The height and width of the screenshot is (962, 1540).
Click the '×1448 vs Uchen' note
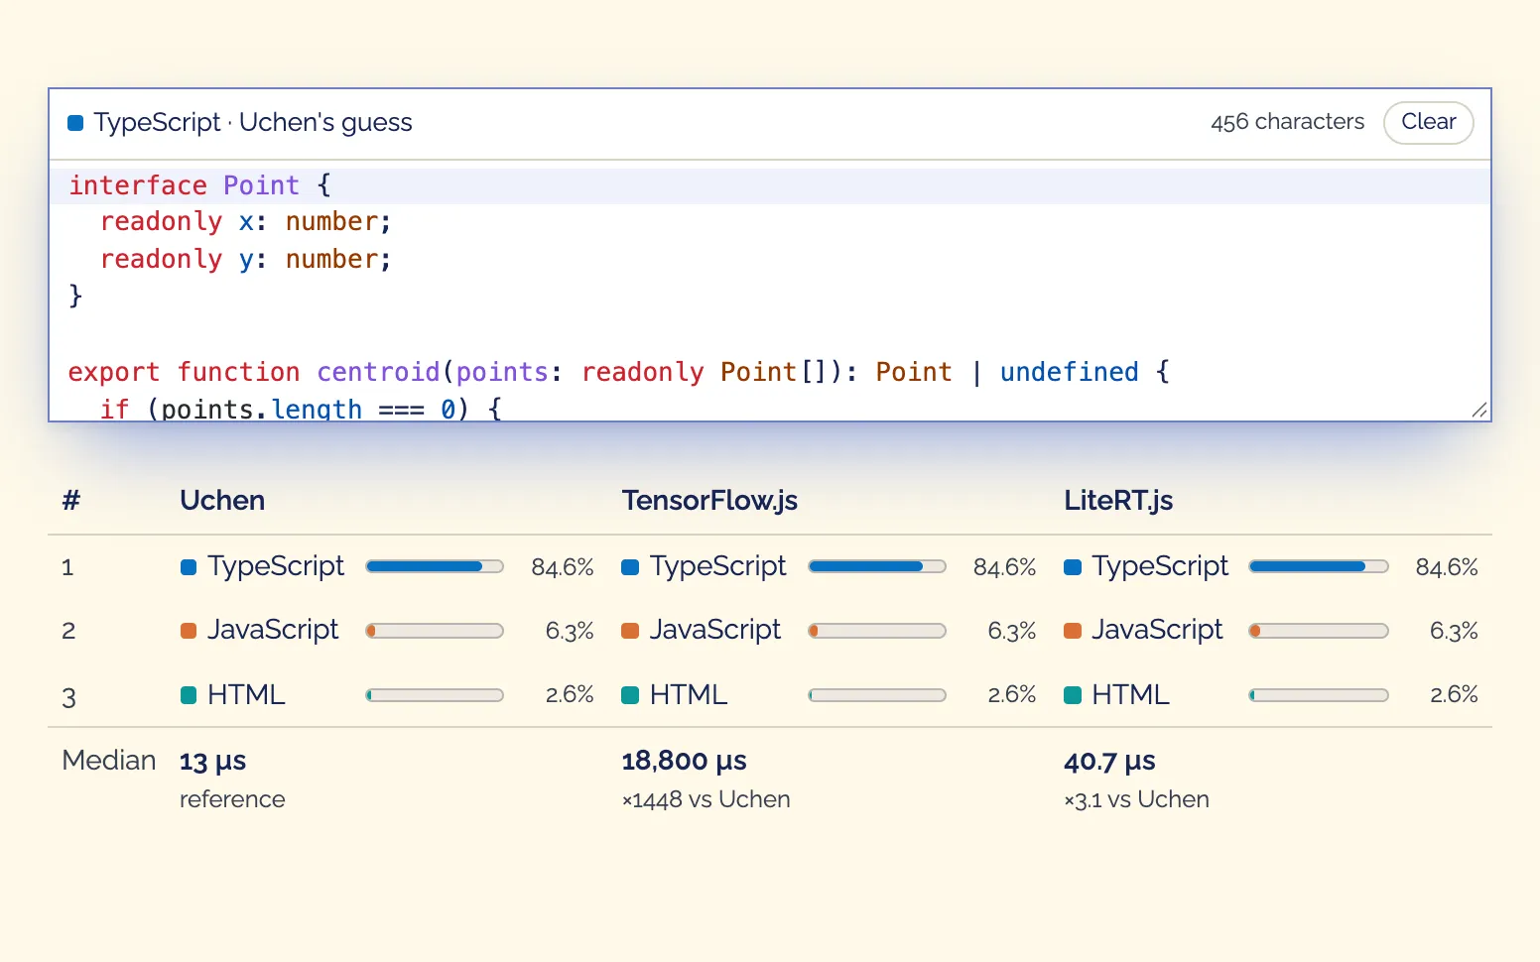706,799
